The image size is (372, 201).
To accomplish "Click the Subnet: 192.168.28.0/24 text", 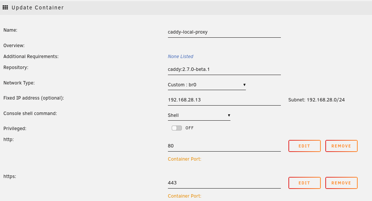I will click(x=316, y=100).
